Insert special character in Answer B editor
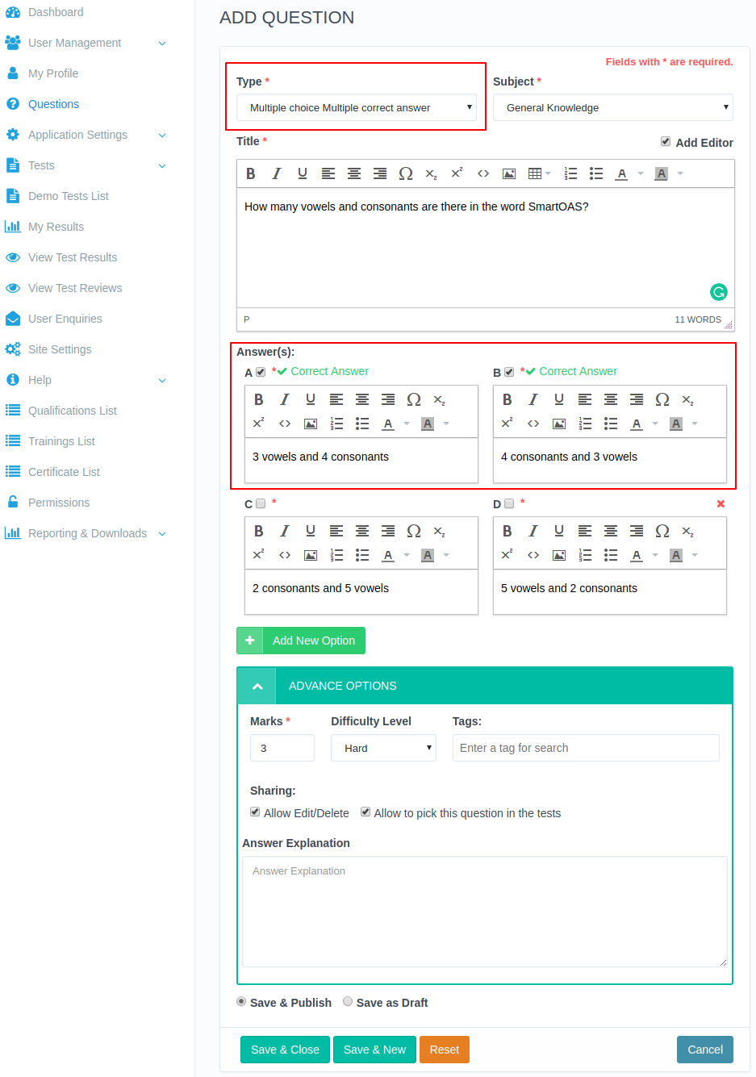The image size is (756, 1077). [662, 399]
